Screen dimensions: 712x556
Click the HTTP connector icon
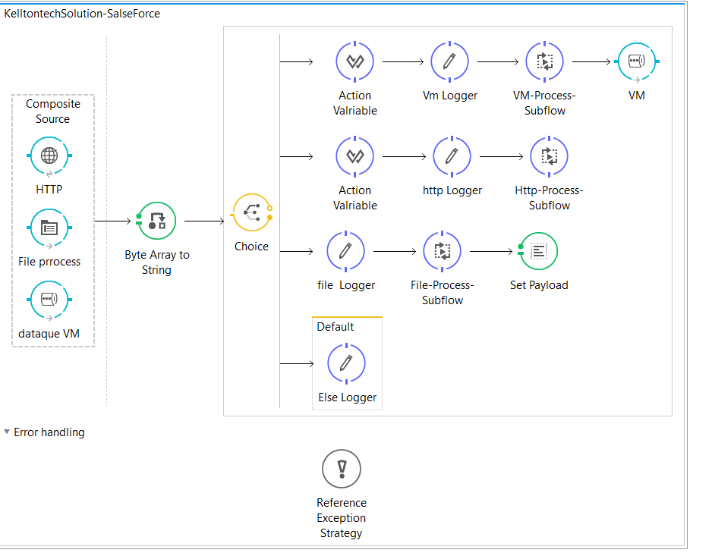[49, 156]
